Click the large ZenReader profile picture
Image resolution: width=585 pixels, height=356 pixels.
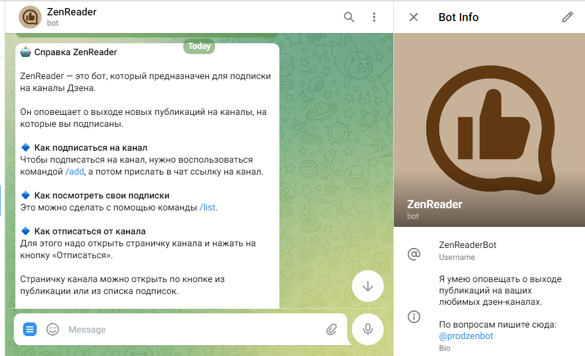point(489,130)
